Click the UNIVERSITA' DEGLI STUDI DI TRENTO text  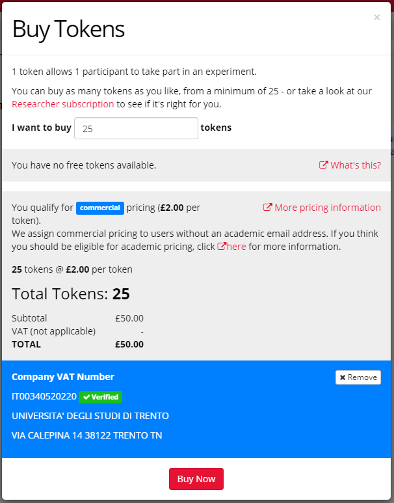(x=90, y=416)
